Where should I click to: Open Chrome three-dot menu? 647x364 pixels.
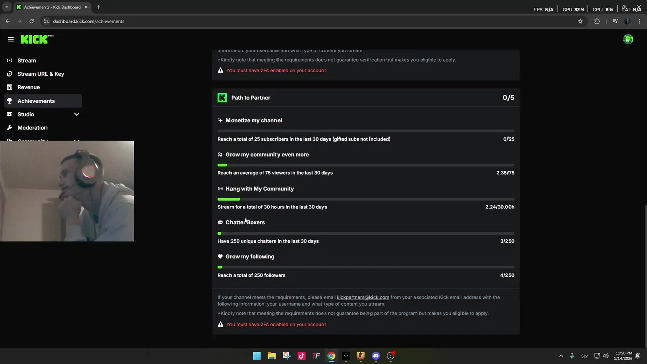[x=640, y=21]
